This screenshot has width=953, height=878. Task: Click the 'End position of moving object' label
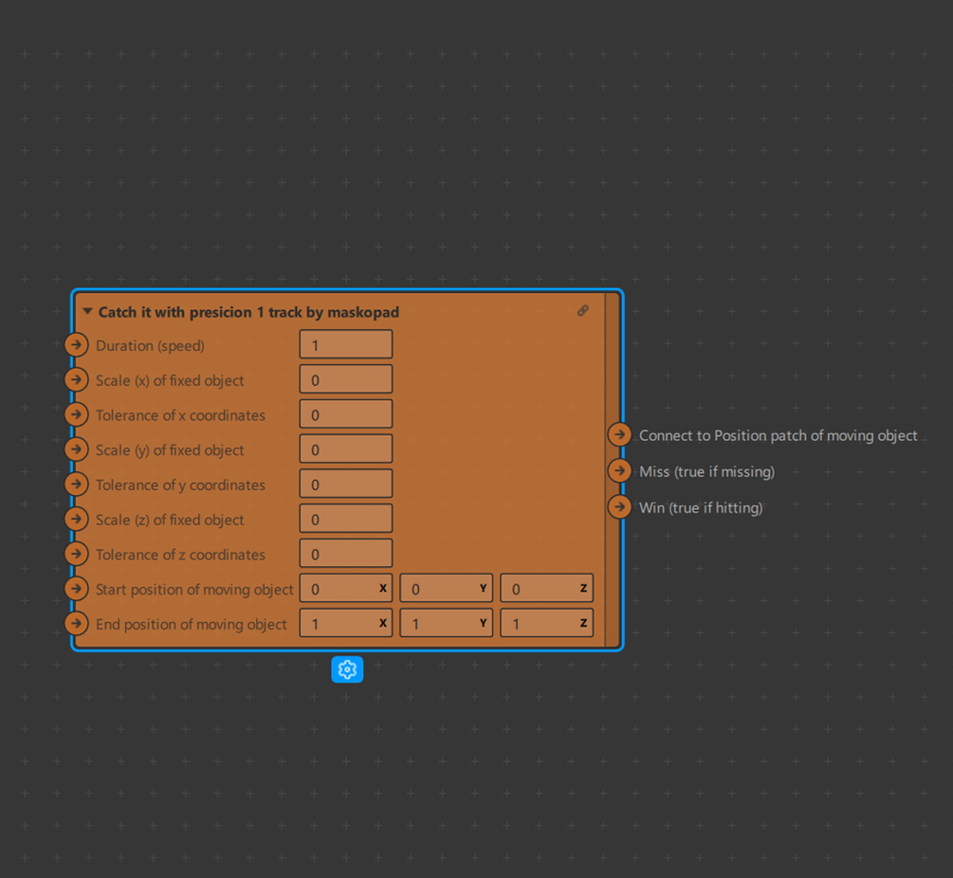[x=191, y=625]
